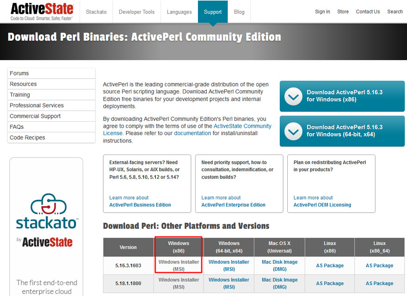The image size is (407, 296).
Task: Open Resources in the sidebar menu
Action: click(x=51, y=84)
